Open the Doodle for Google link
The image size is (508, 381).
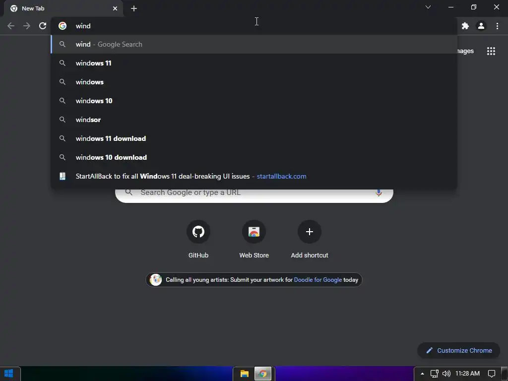click(318, 280)
